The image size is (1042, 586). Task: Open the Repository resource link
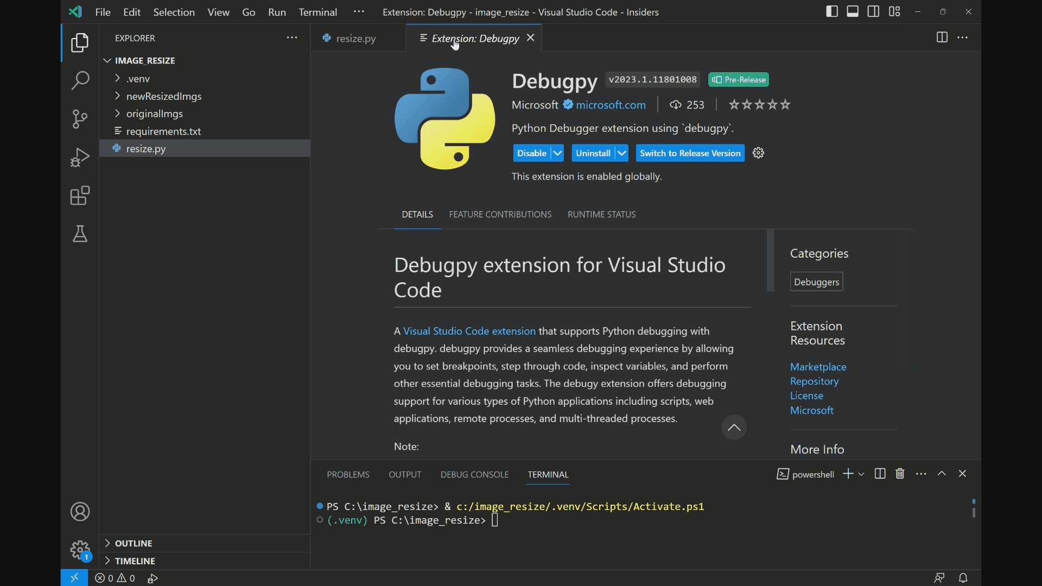[814, 381]
